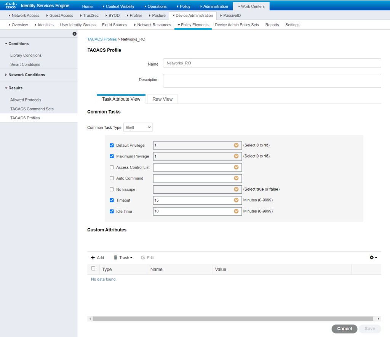390x337 pixels.
Task: Click the Description text box
Action: (272, 81)
